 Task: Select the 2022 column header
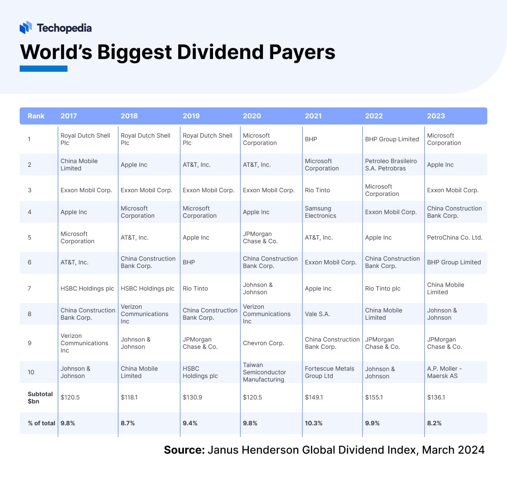point(374,116)
